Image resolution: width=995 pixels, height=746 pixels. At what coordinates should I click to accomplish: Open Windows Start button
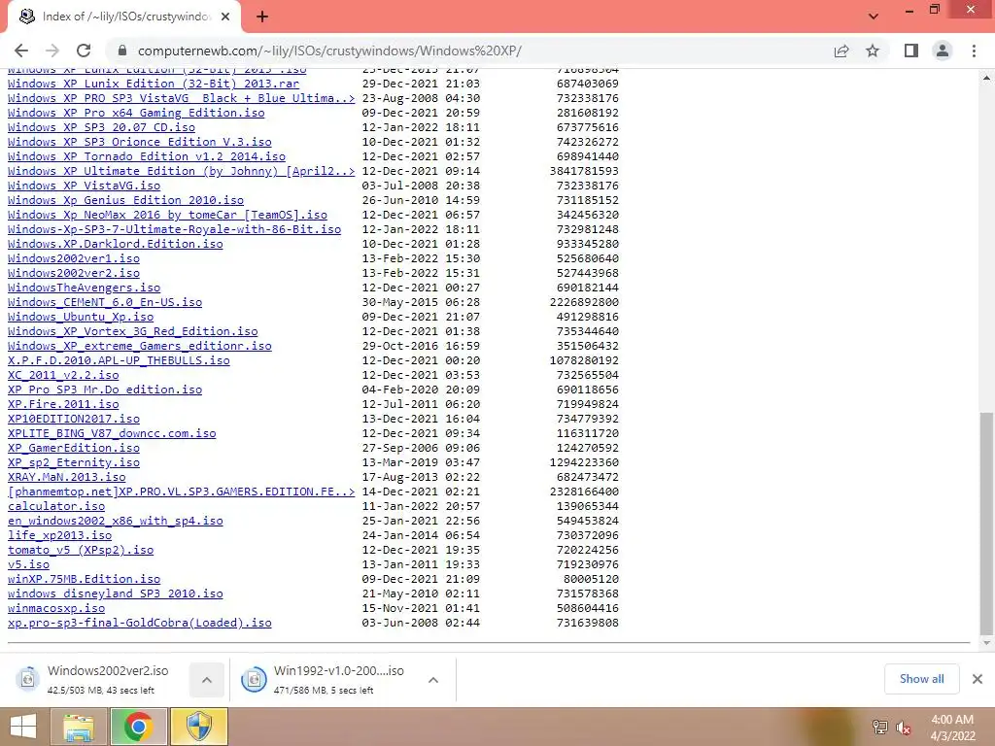click(x=23, y=727)
